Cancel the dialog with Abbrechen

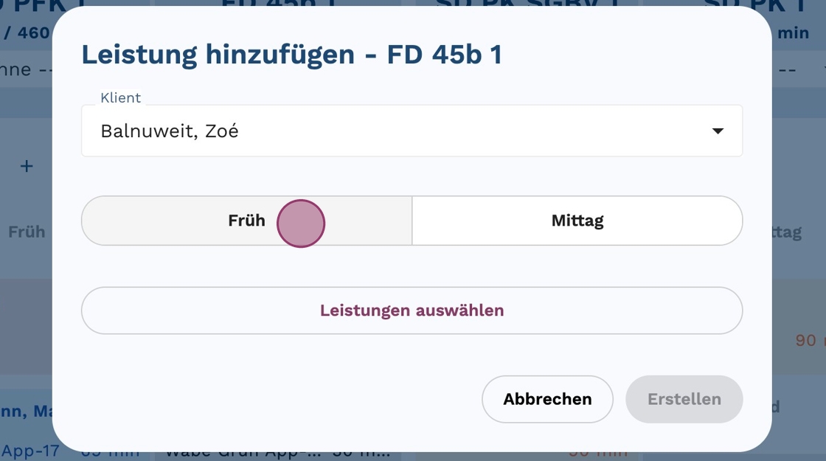coord(547,399)
